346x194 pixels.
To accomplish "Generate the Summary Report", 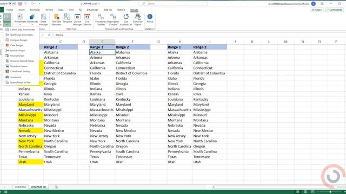I will (x=138, y=19).
